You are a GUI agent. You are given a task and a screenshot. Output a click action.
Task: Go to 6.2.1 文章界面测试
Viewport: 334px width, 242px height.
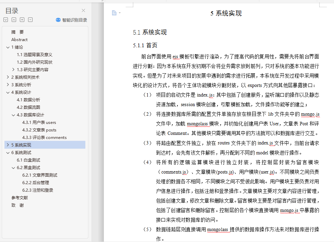click(x=40, y=175)
